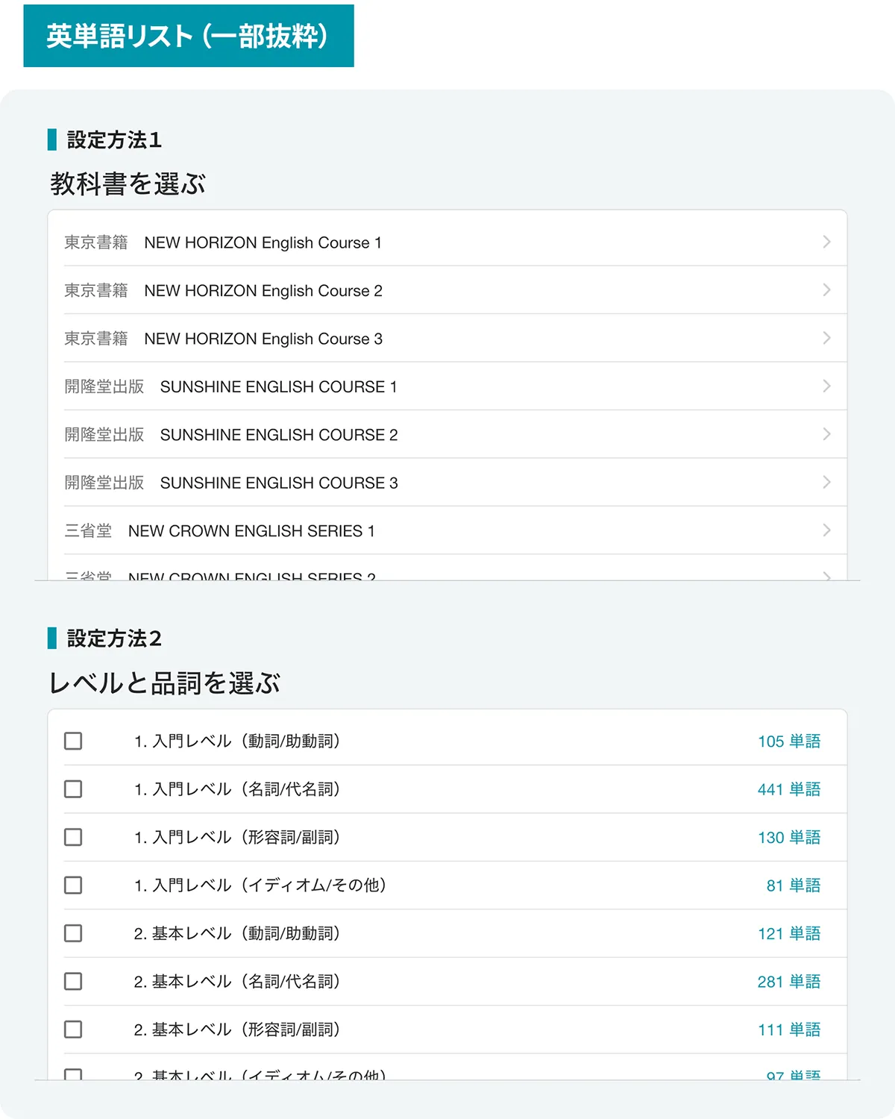
Task: Click the 130 単語 count
Action: [789, 837]
